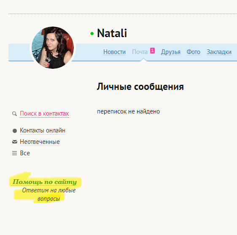The image size is (237, 235).
Task: Click the Natali profile name
Action: pyautogui.click(x=112, y=33)
